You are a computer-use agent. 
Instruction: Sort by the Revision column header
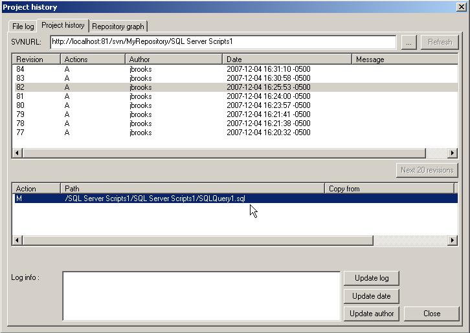pyautogui.click(x=36, y=59)
